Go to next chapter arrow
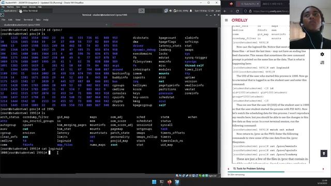This screenshot has width=331, height=186. (323, 169)
